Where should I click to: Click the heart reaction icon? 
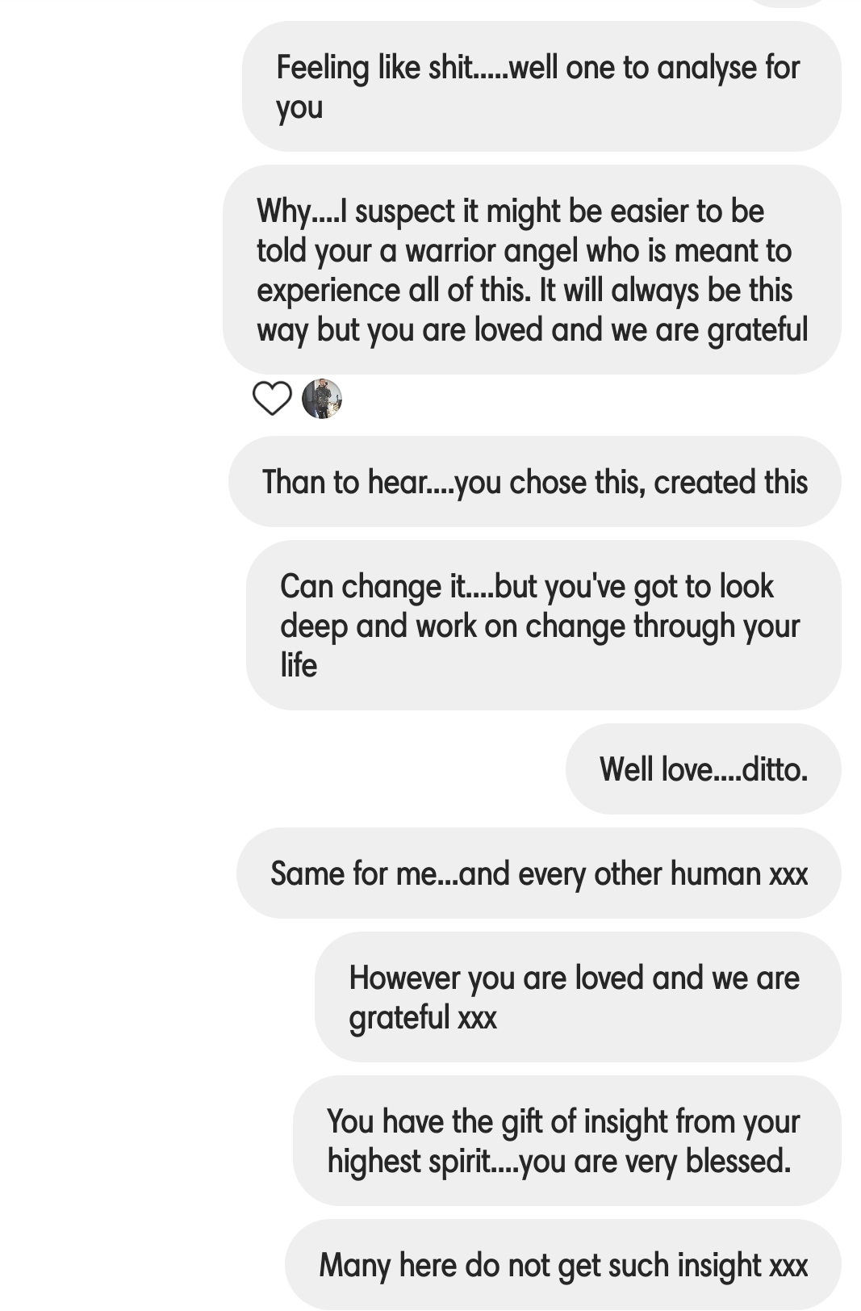(x=272, y=398)
